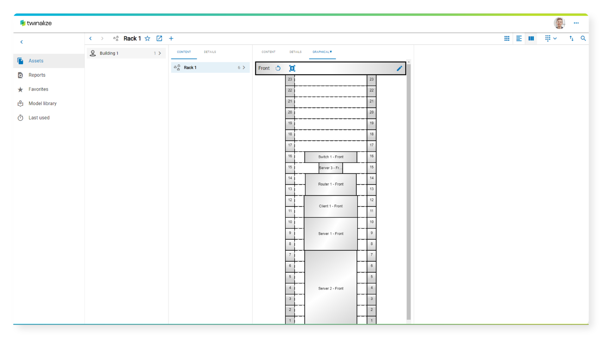Screen dimensions: 602x338
Task: Click the rack view vertical scrollbar
Action: [x=409, y=190]
